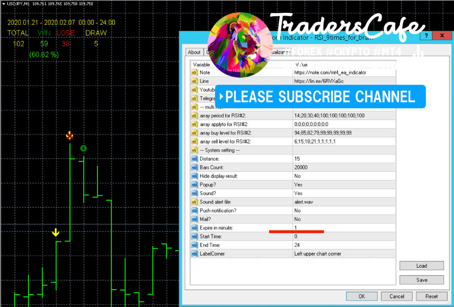The image size is (454, 307).
Task: Select the integer icon next to Bars Count
Action: point(195,168)
